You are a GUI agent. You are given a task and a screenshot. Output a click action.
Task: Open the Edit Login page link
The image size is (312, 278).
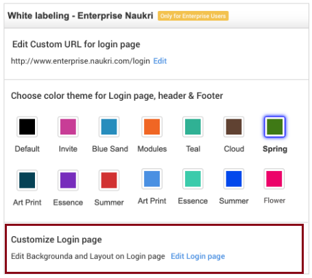(x=198, y=256)
